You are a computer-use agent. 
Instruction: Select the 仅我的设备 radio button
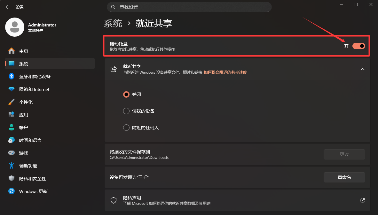[x=126, y=111]
